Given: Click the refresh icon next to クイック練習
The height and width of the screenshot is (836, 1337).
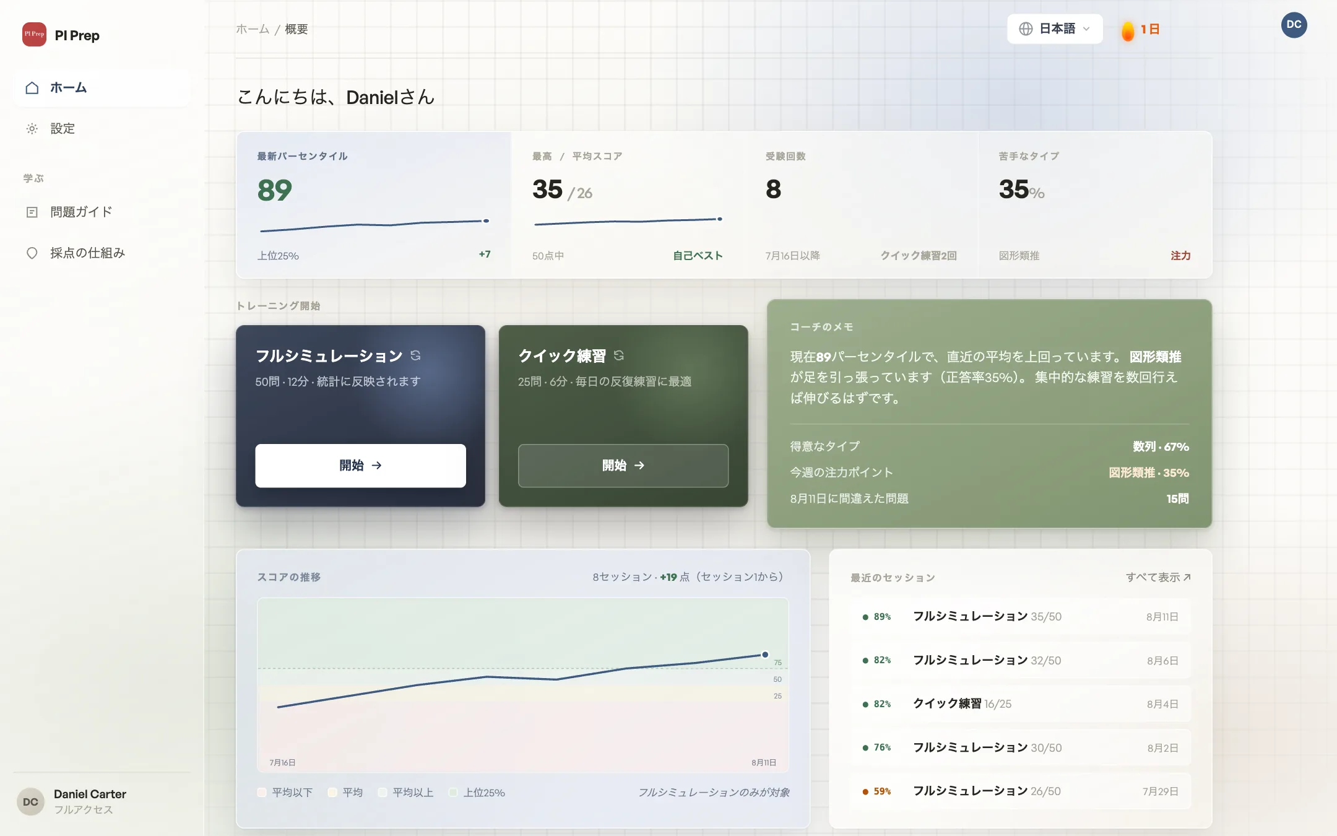Looking at the screenshot, I should [618, 355].
